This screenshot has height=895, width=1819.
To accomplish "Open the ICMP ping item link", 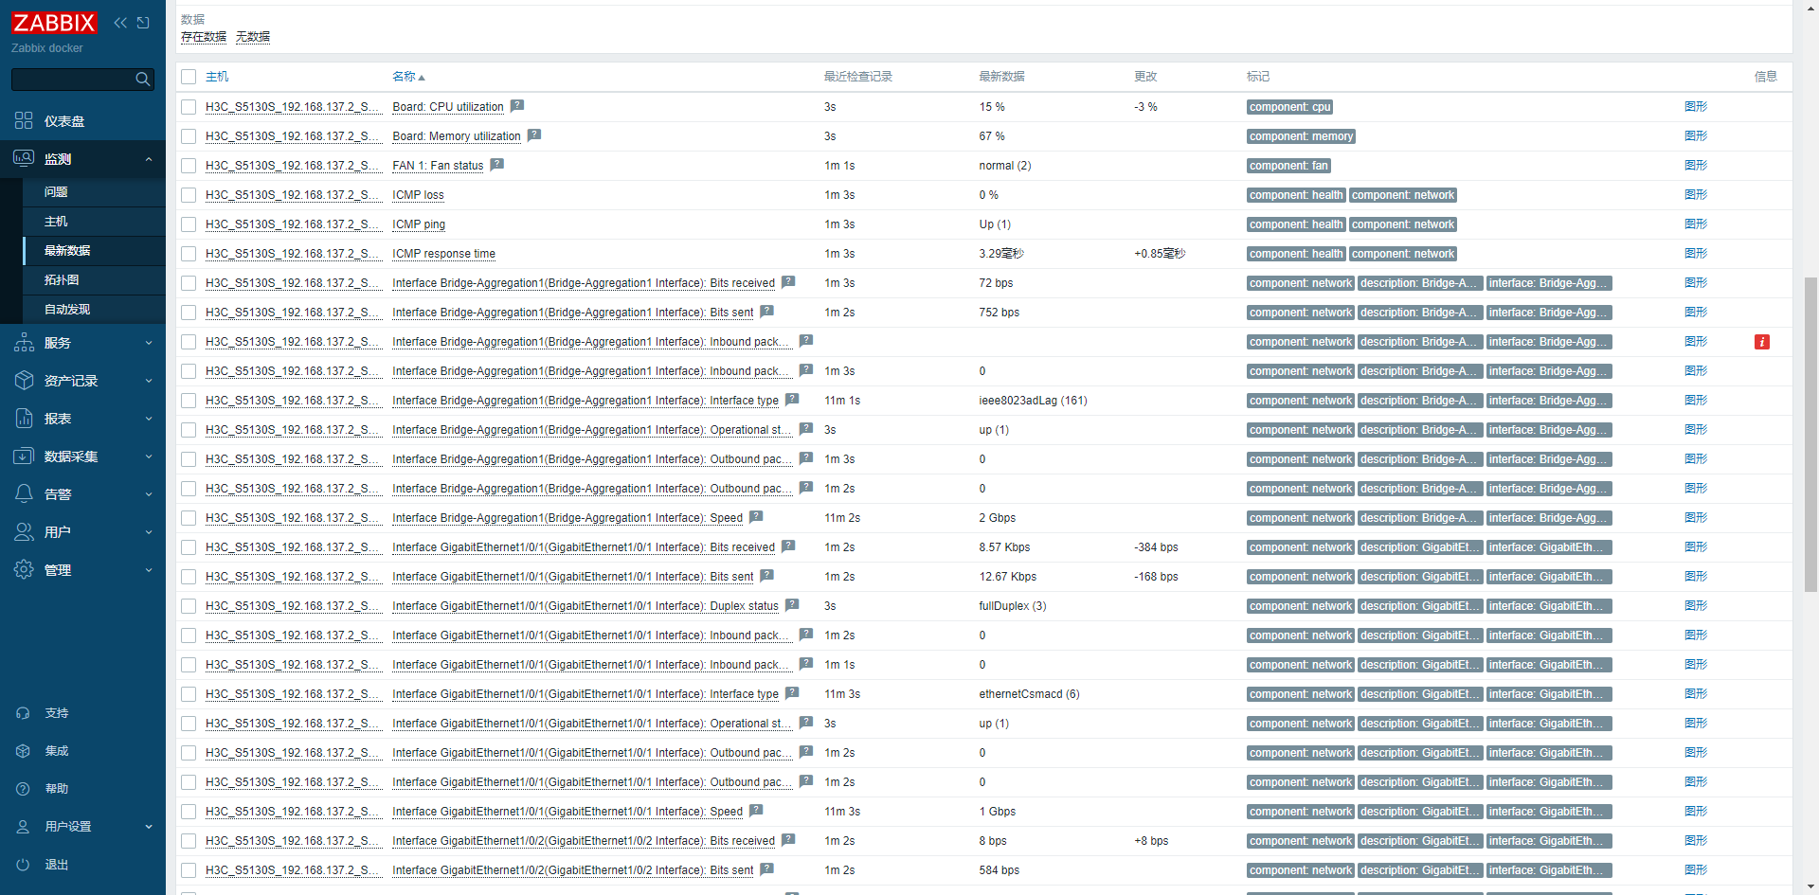I will (419, 224).
